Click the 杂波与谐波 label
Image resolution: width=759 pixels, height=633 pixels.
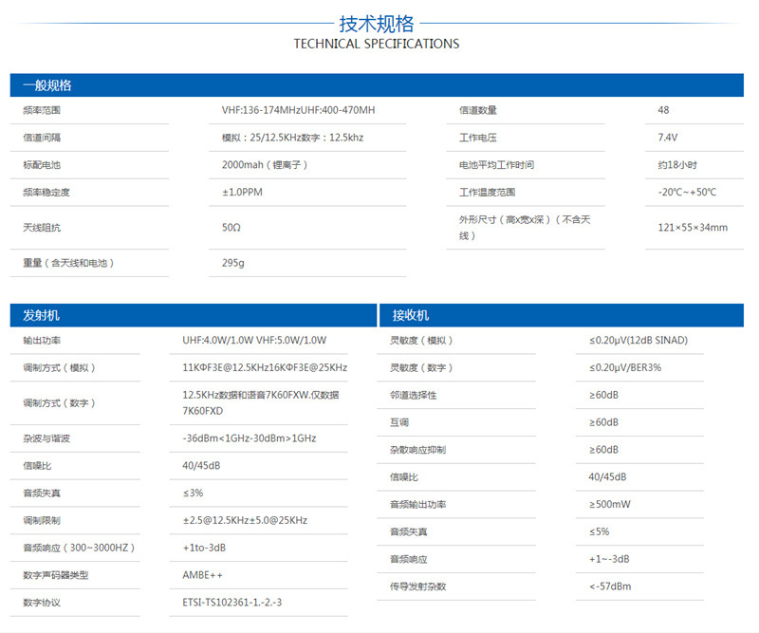pyautogui.click(x=46, y=438)
